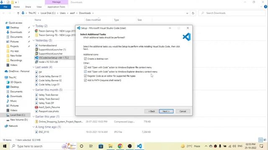Toggle Open with Code file context menu checkbox
Image resolution: width=268 pixels, height=150 pixels.
[85, 67]
